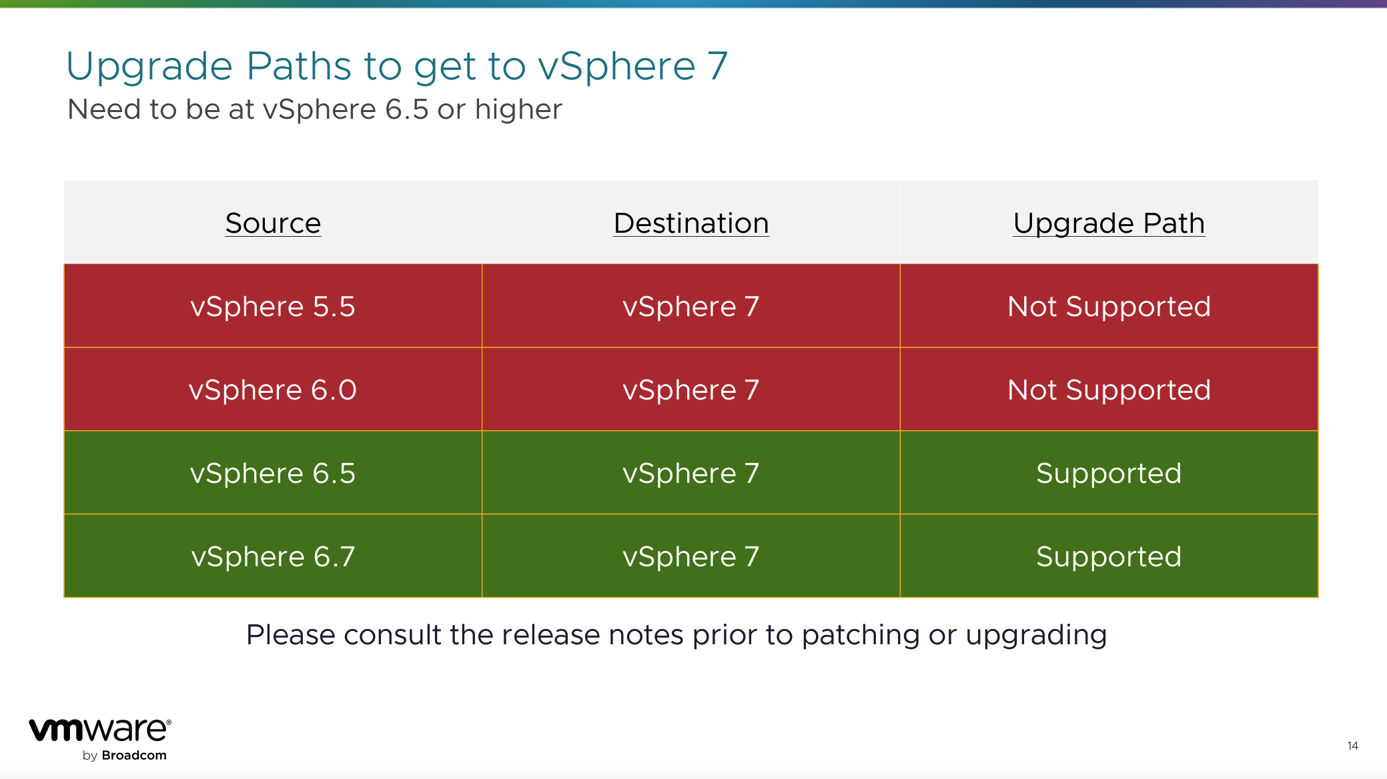The image size is (1387, 779).
Task: Select the Upgrade Path column header
Action: tap(1109, 223)
